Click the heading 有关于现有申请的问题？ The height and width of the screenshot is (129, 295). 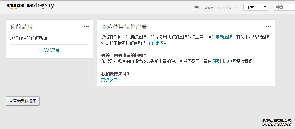(x=124, y=56)
